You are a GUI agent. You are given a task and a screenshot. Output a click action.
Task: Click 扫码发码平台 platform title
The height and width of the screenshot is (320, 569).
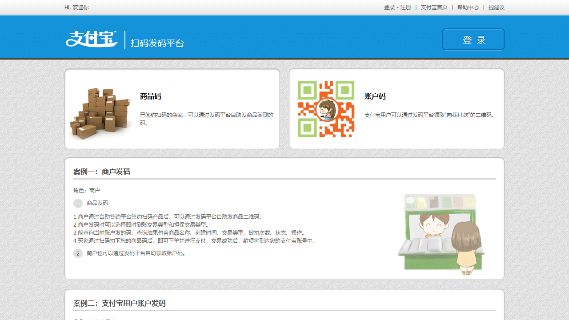[157, 43]
